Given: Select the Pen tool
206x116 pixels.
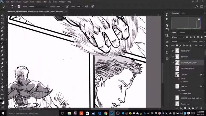Looking at the screenshot, I should (x=2, y=71).
